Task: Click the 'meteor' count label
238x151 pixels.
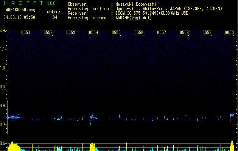Action: [54, 12]
